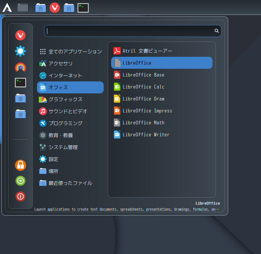261x254 pixels.
Task: Launch LibreOffice Draw
Action: coord(162,99)
